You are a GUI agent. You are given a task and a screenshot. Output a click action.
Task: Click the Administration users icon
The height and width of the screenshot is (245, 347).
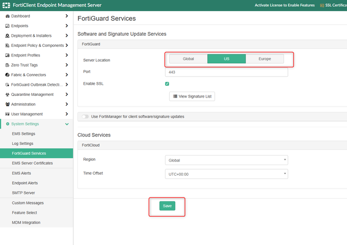[x=7, y=104]
